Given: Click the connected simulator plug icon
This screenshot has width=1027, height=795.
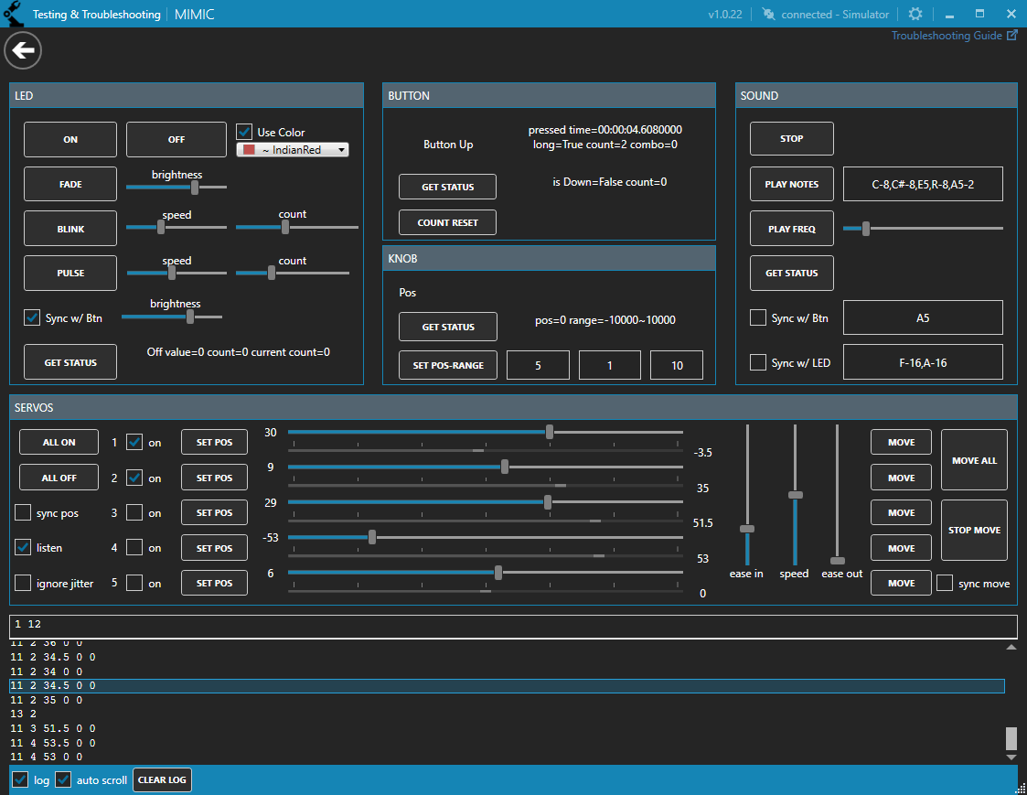Looking at the screenshot, I should (768, 14).
